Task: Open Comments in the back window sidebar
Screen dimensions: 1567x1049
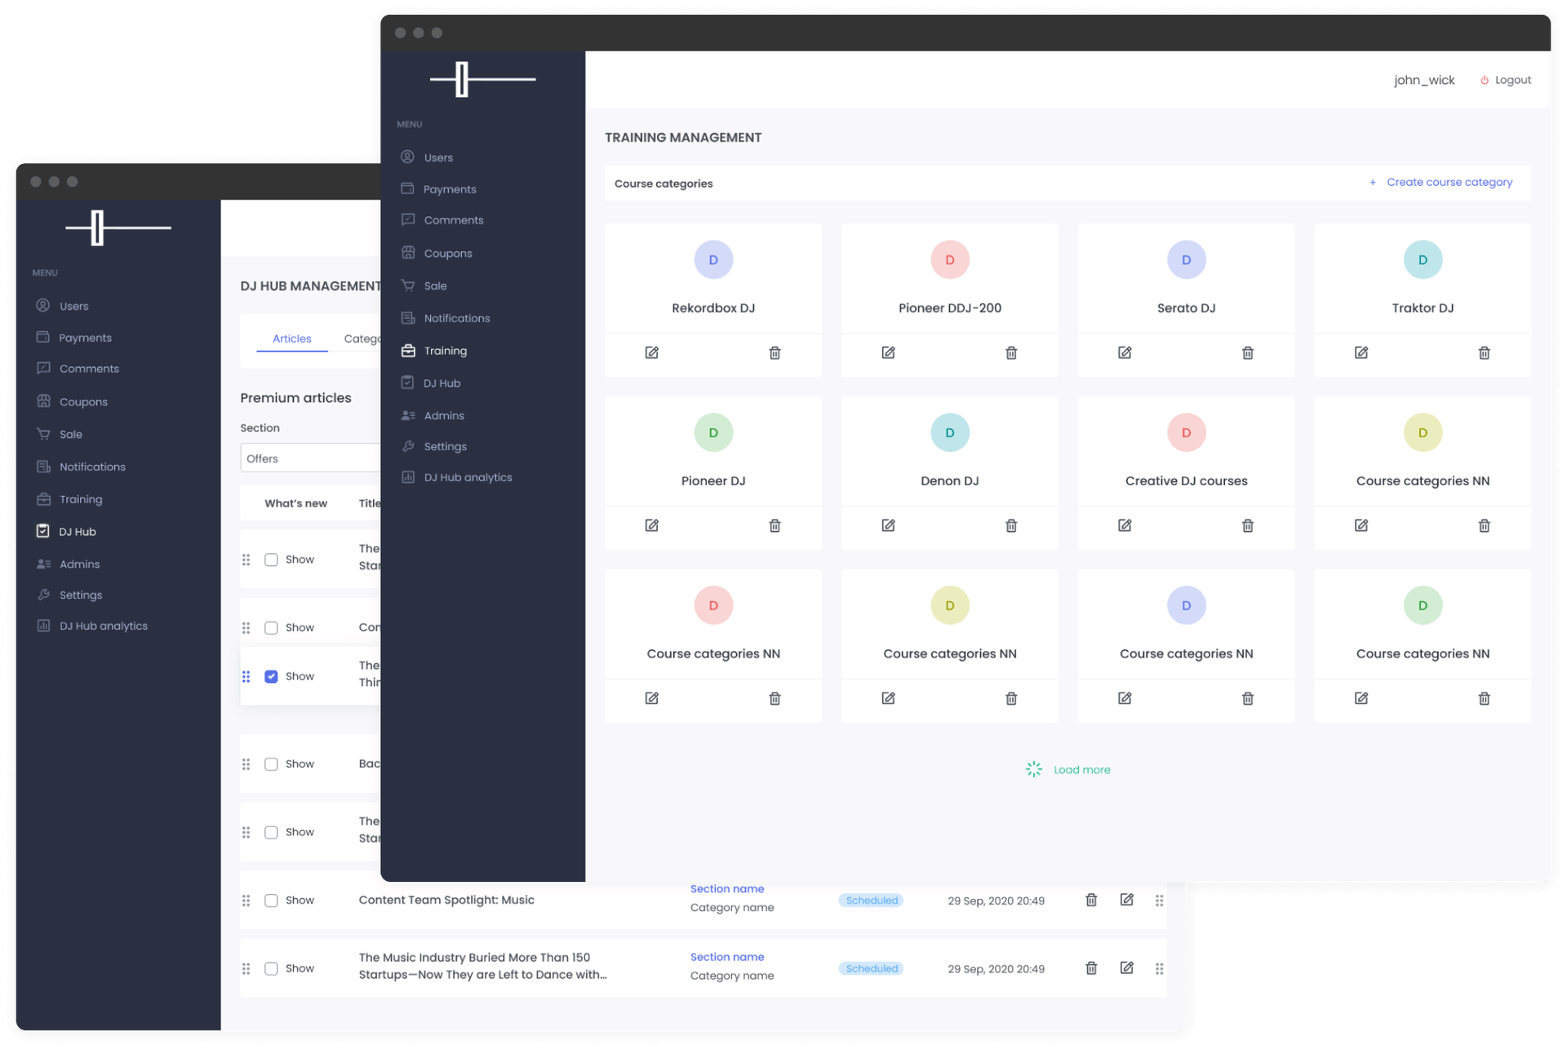Action: [89, 369]
